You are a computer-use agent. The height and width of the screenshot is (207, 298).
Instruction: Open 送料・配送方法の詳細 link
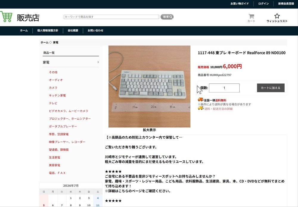pyautogui.click(x=218, y=109)
